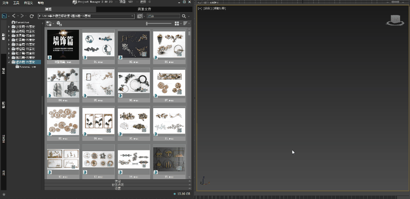This screenshot has height=199, width=410.
Task: Switch to the 资源文件 tab
Action: tap(144, 9)
